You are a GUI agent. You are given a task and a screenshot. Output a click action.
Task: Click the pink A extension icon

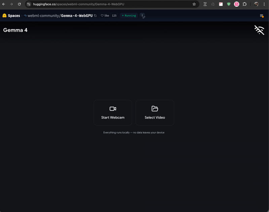point(237,4)
